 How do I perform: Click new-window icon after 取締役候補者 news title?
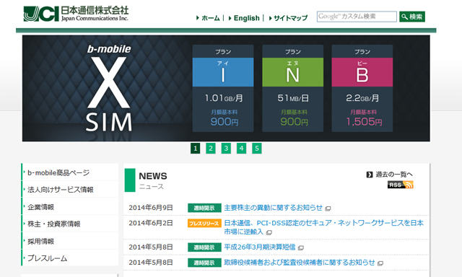380,263
